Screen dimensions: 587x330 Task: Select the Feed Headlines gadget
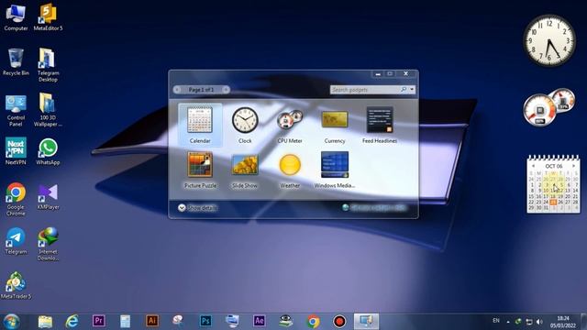tap(380, 125)
